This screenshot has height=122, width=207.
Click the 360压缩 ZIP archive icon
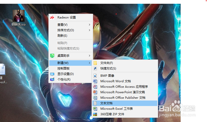[95, 114]
